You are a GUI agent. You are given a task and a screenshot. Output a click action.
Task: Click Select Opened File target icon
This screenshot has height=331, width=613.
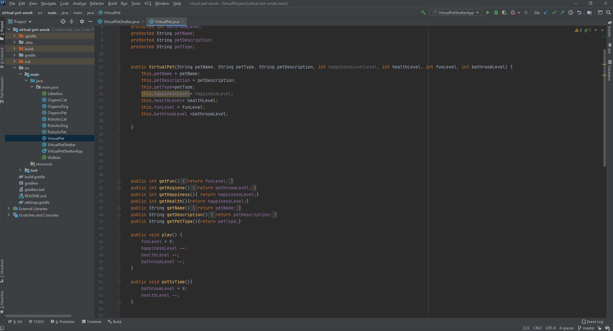[63, 21]
